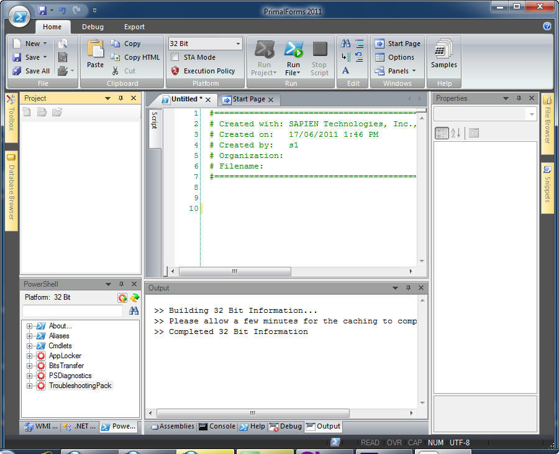Viewport: 559px width, 454px height.
Task: Click the script editor vertical scroll down arrow
Action: 422,261
